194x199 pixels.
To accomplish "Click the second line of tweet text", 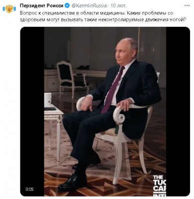I will pos(103,19).
